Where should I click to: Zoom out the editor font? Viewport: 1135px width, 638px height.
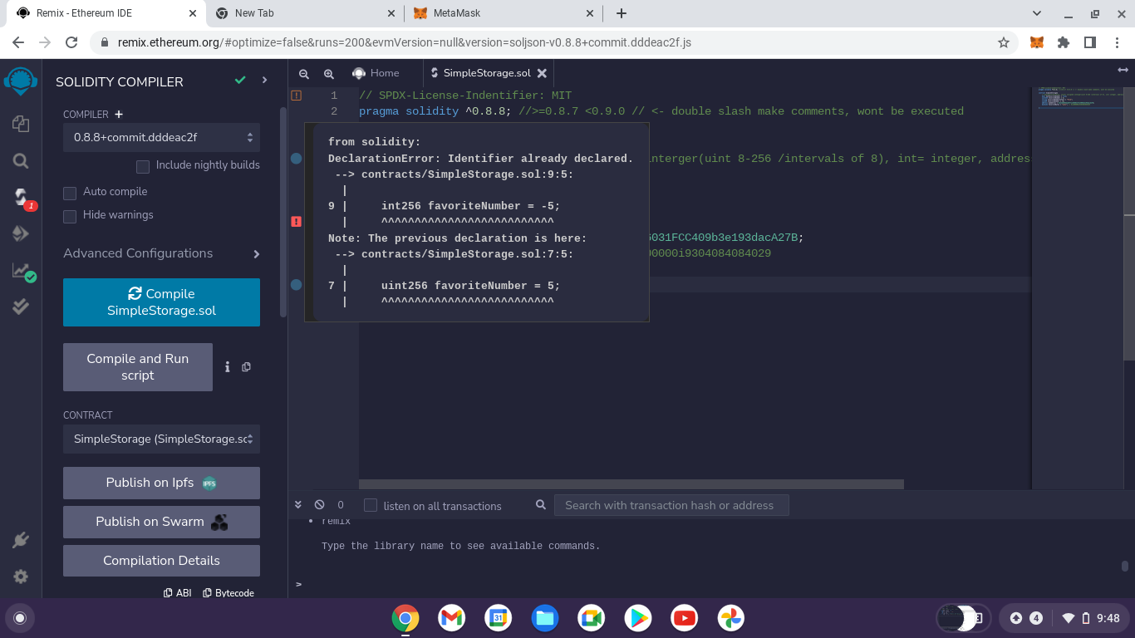point(304,73)
